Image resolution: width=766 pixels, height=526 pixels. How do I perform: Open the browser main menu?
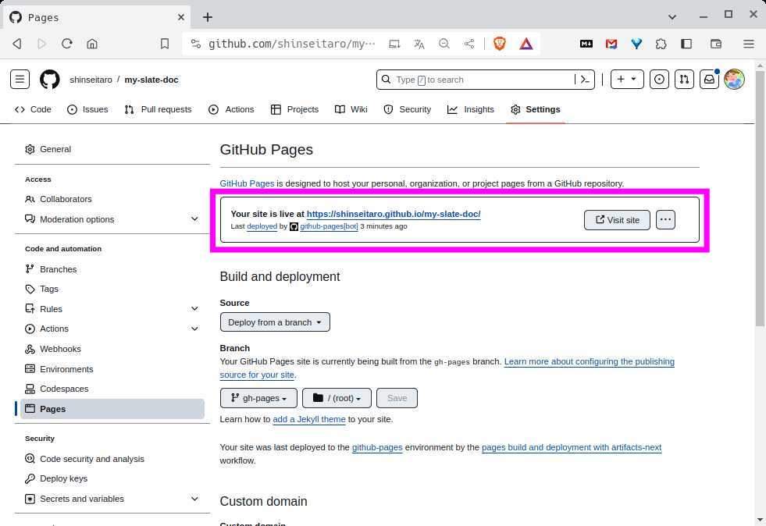tap(748, 44)
